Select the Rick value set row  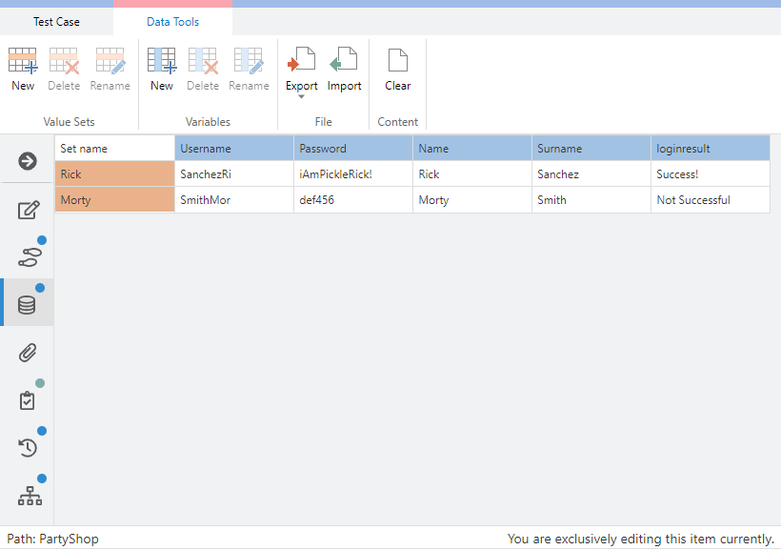[x=114, y=174]
